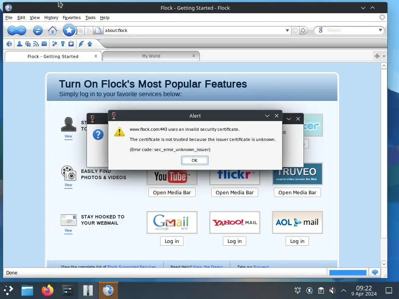399x299 pixels.
Task: Expand hidden system tray icons arrow
Action: [344, 290]
